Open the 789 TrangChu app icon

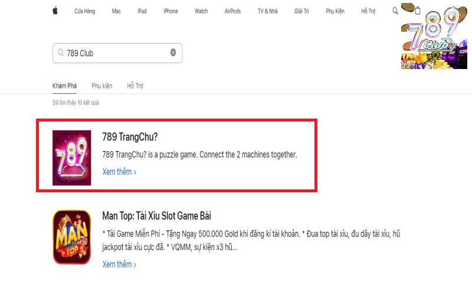tap(71, 158)
